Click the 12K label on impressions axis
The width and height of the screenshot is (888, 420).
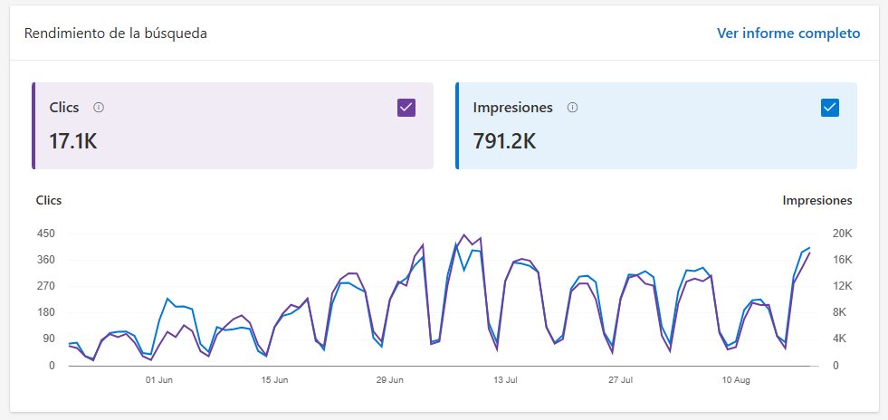pyautogui.click(x=843, y=286)
